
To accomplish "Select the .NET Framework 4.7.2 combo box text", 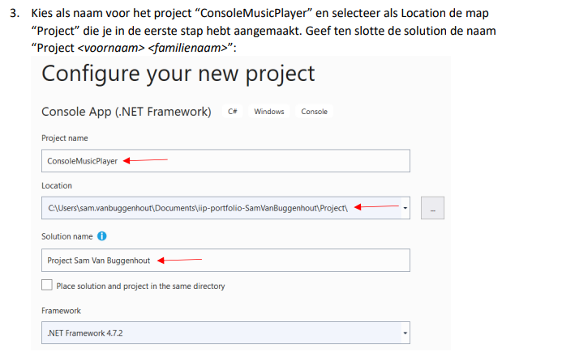I will (85, 333).
